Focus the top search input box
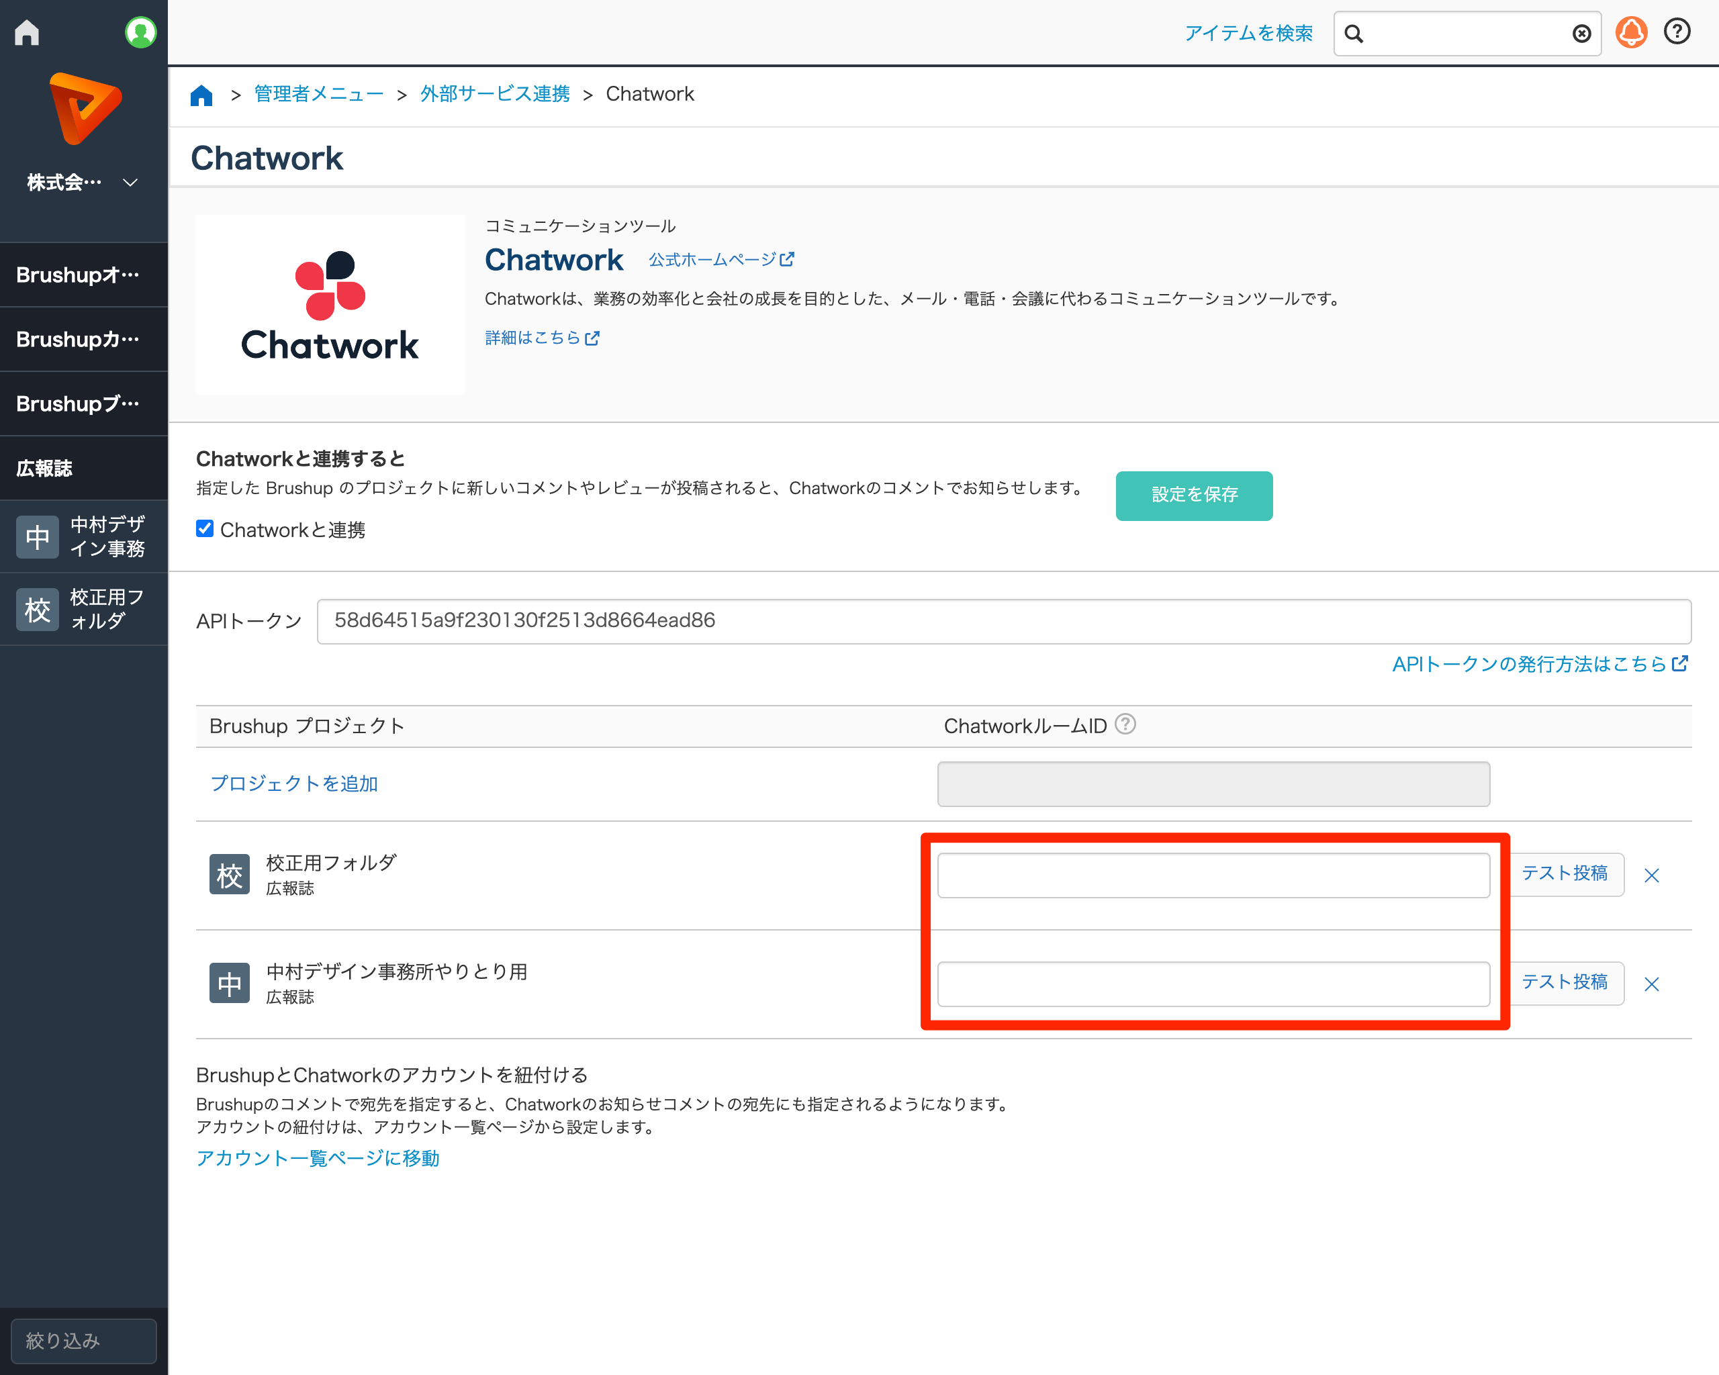 (1467, 34)
